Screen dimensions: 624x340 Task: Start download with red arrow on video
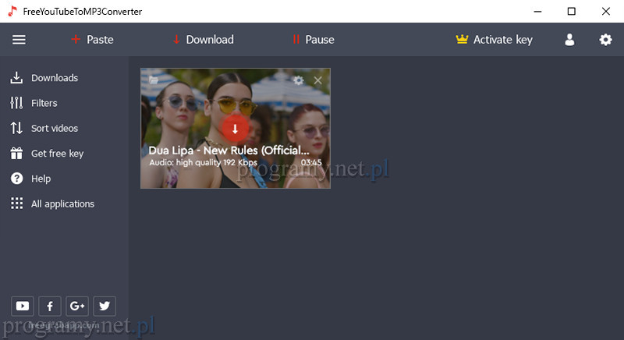coord(235,129)
